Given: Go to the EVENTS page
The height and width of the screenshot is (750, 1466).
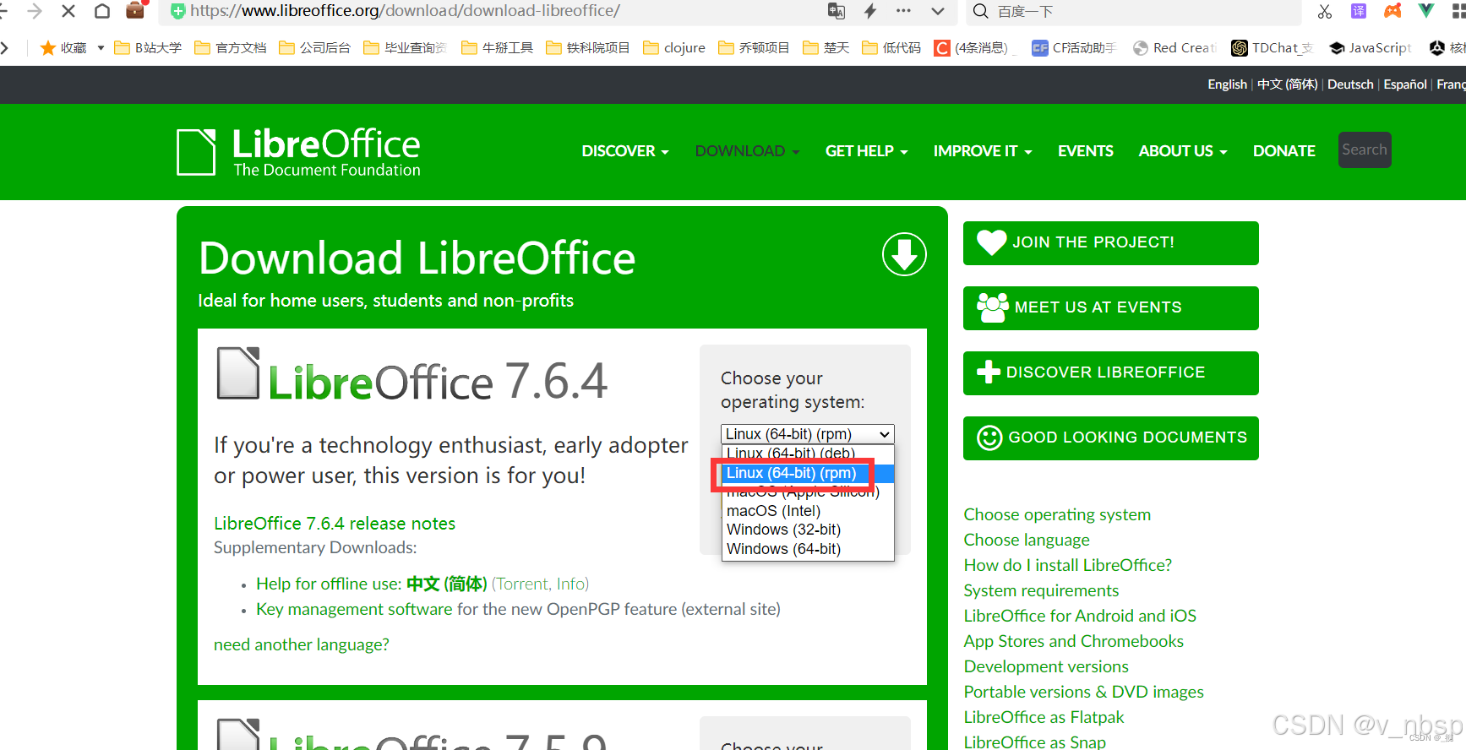Looking at the screenshot, I should [x=1085, y=150].
